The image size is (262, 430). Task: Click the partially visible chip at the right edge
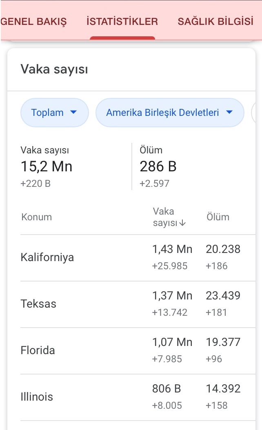tap(253, 113)
